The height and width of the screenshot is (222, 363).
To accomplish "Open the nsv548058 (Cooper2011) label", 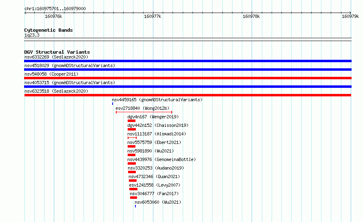I will pos(51,74).
